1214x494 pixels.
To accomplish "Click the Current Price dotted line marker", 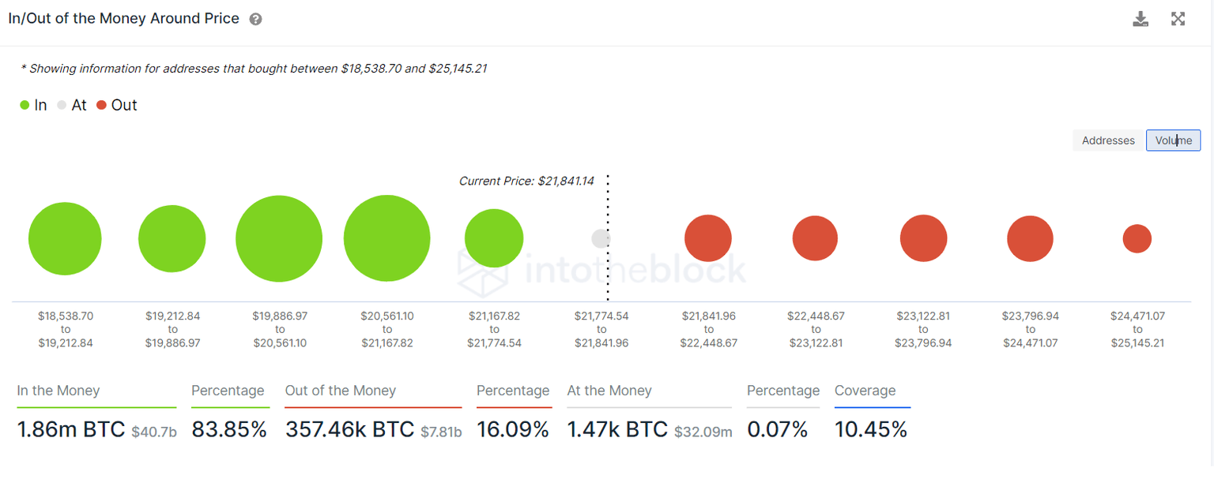I will [x=607, y=238].
